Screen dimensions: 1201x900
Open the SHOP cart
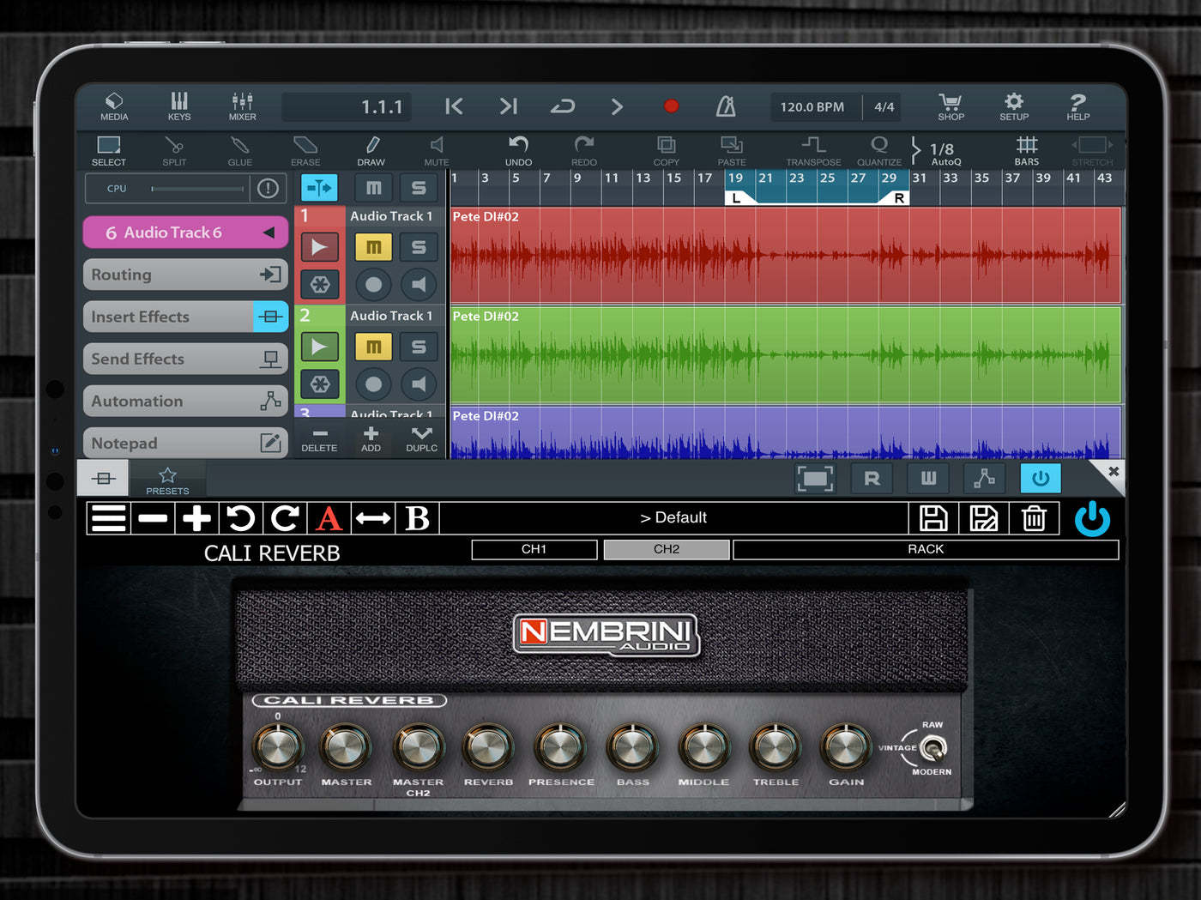(x=951, y=106)
